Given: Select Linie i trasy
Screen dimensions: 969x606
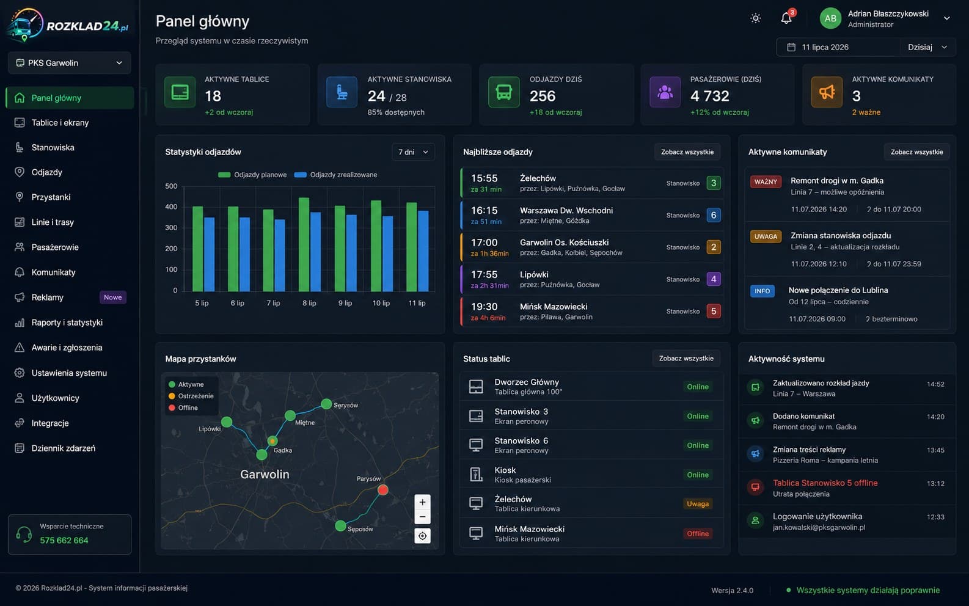Looking at the screenshot, I should click(x=70, y=222).
